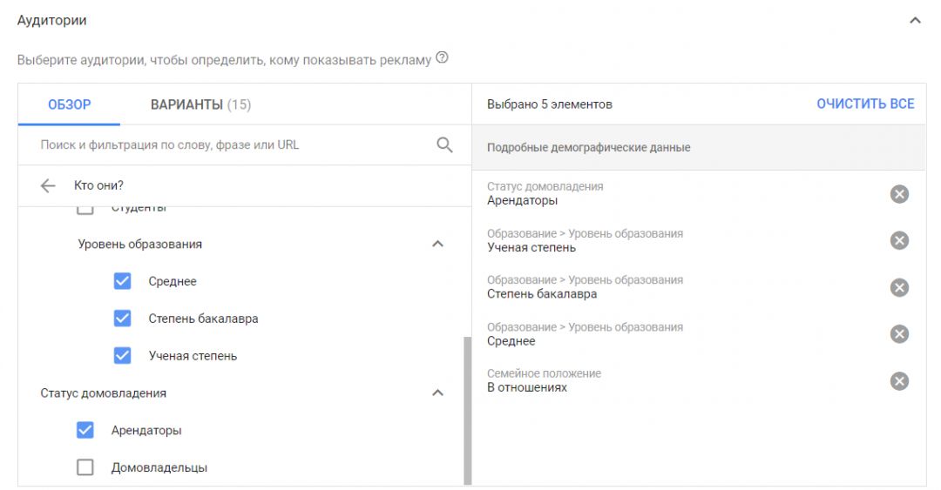Collapse the Аудитории panel
This screenshot has height=490, width=941.
tap(915, 20)
